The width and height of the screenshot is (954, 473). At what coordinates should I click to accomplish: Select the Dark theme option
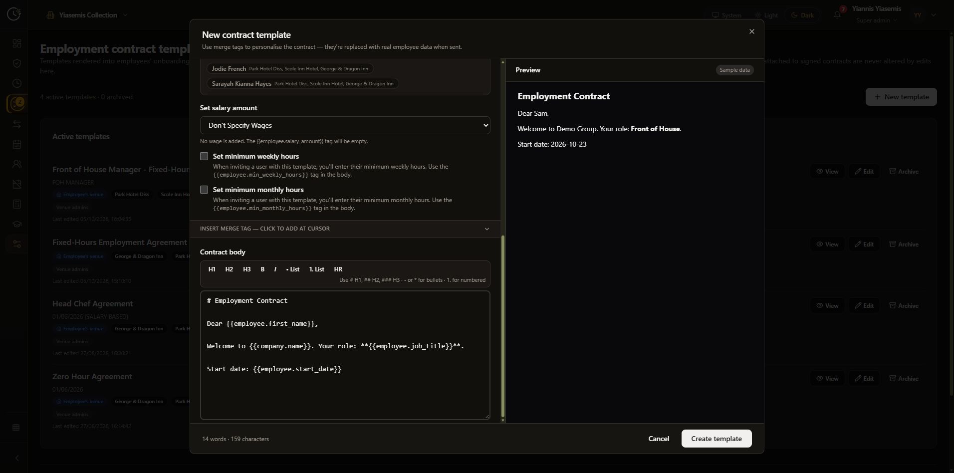(x=802, y=15)
